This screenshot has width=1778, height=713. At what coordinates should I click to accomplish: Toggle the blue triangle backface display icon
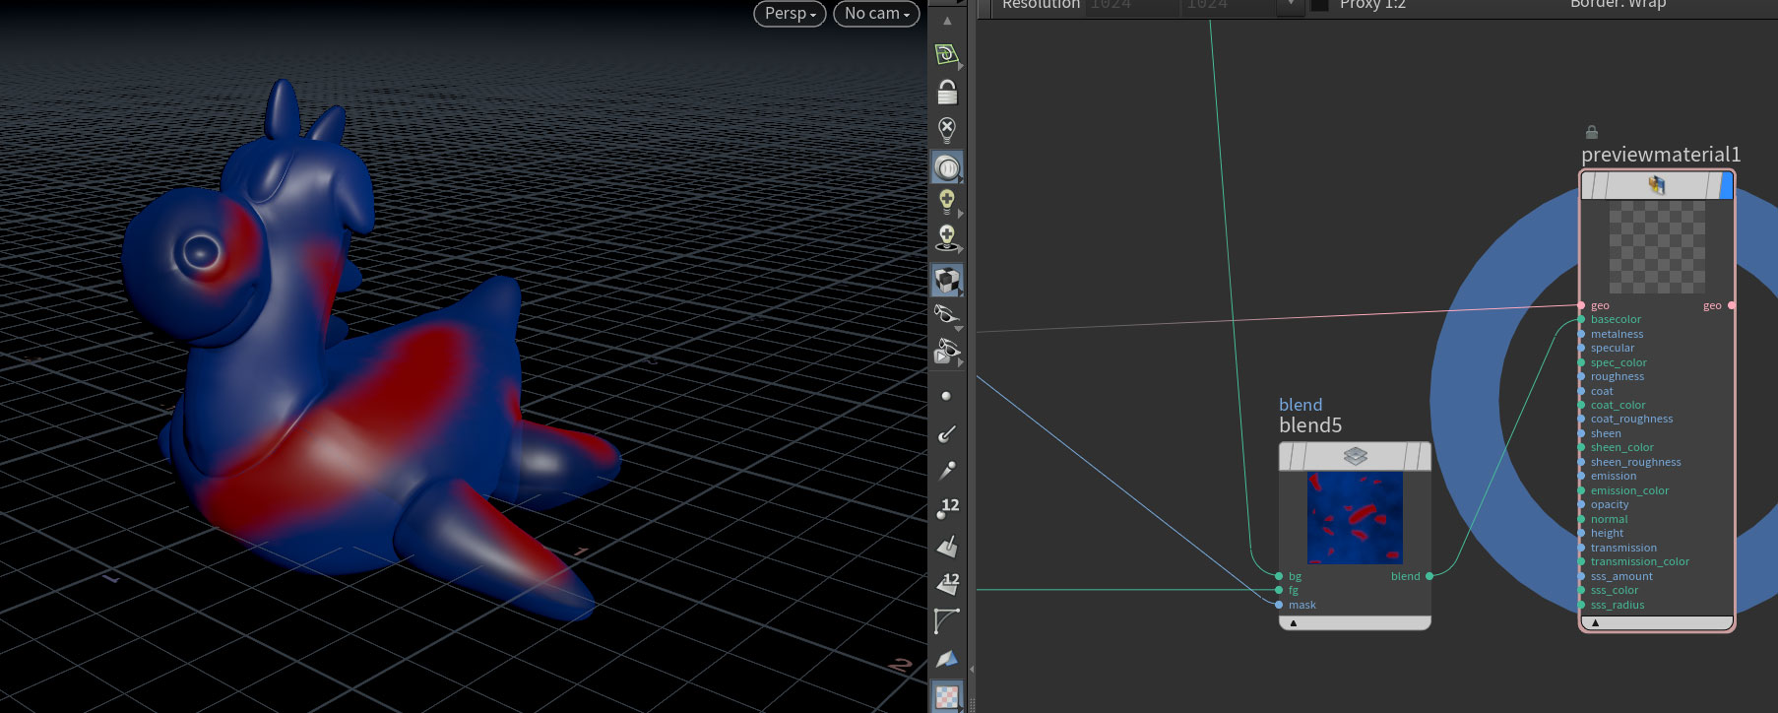[947, 658]
